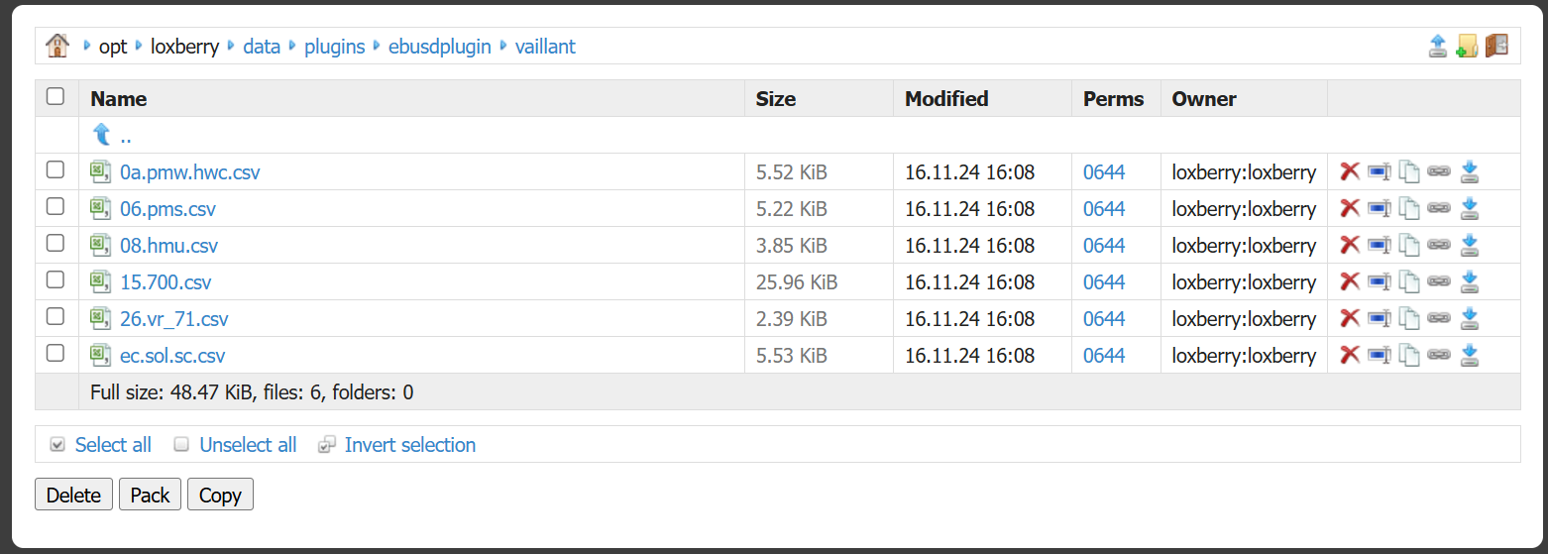Open the file ec.sol.sc.csv

click(x=172, y=356)
